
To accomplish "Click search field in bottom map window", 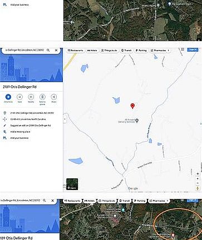I will 21,201.
